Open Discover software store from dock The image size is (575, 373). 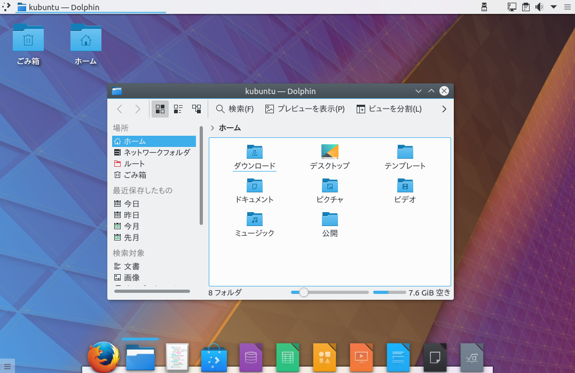[x=214, y=358]
